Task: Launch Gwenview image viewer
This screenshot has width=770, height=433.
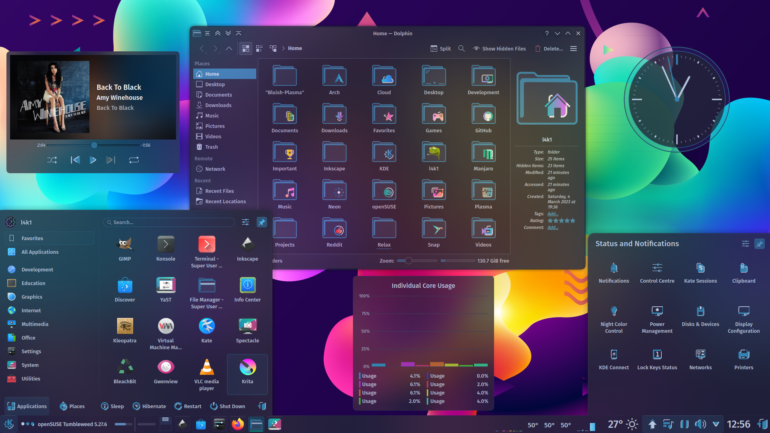Action: pyautogui.click(x=166, y=371)
